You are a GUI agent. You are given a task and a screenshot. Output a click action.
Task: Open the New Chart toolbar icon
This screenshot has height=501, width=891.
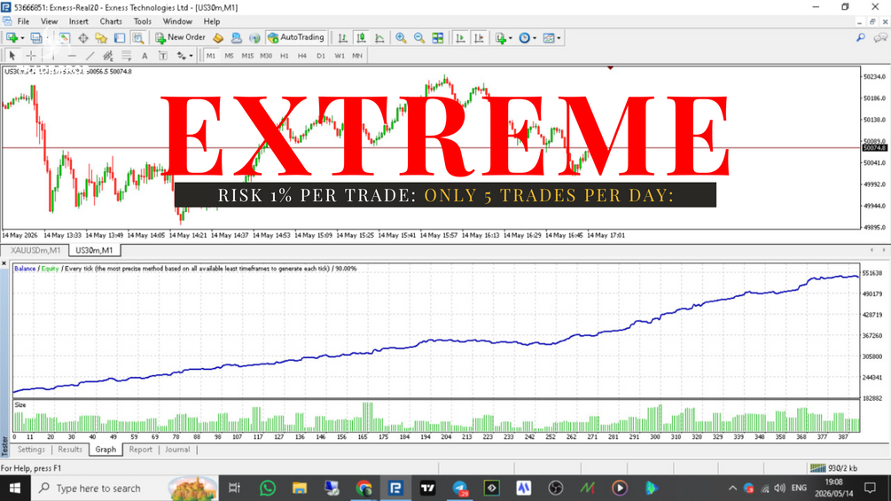[12, 38]
